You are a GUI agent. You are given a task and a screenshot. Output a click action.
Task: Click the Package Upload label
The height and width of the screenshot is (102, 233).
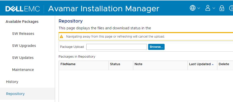tap(72, 47)
